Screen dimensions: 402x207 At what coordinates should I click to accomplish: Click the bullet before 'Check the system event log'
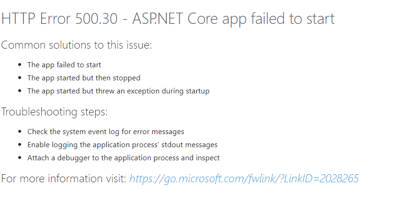coord(19,132)
